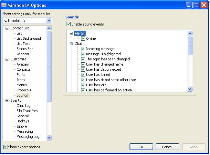Click the sound events list scrollbar thumb
Image resolution: width=210 pixels, height=155 pixels.
[x=190, y=46]
